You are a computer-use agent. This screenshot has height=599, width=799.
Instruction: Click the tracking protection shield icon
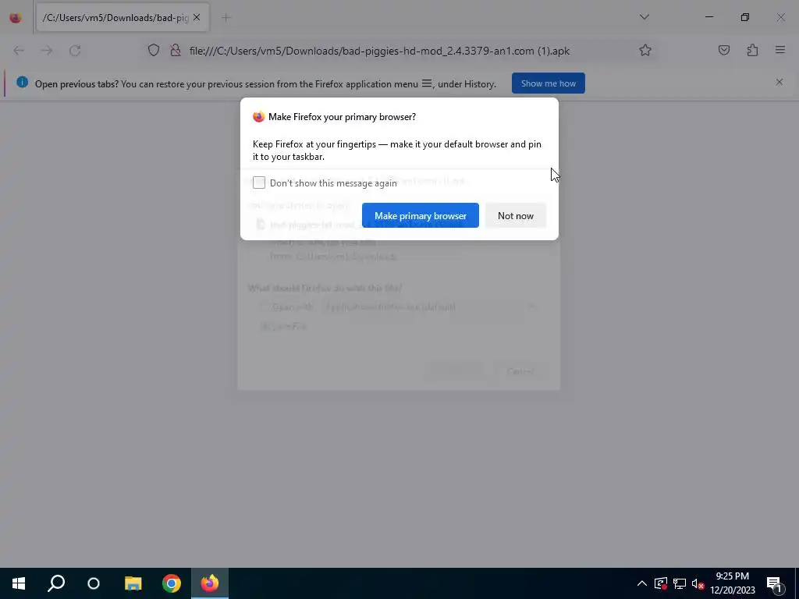click(154, 51)
